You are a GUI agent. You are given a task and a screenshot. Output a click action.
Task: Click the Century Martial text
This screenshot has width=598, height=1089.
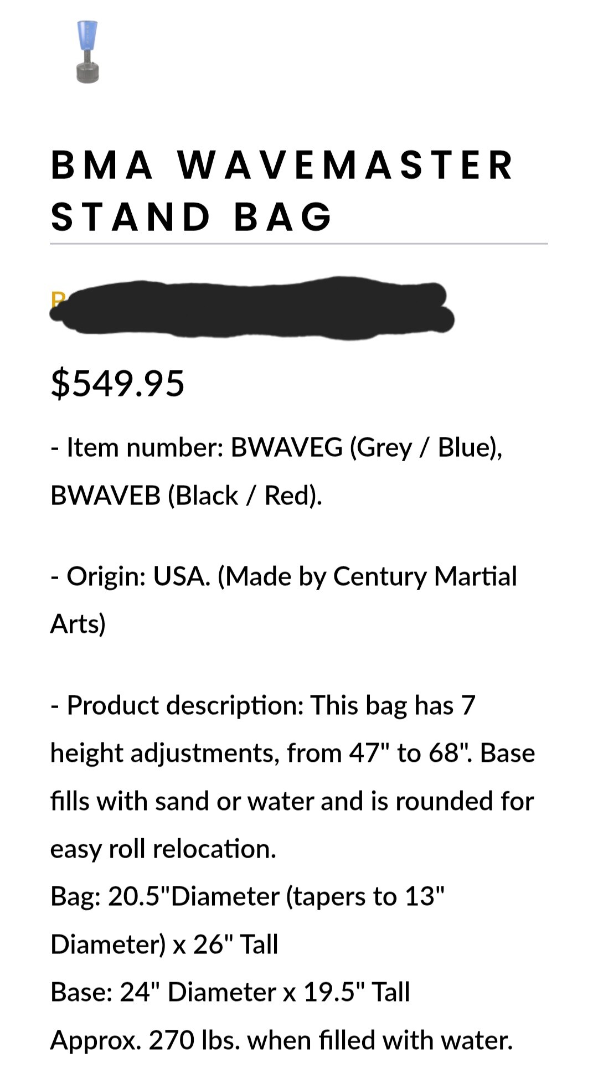425,576
